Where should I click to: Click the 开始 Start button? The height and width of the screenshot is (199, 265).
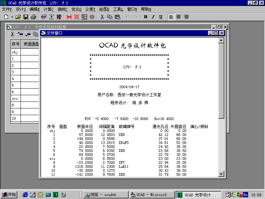9,195
